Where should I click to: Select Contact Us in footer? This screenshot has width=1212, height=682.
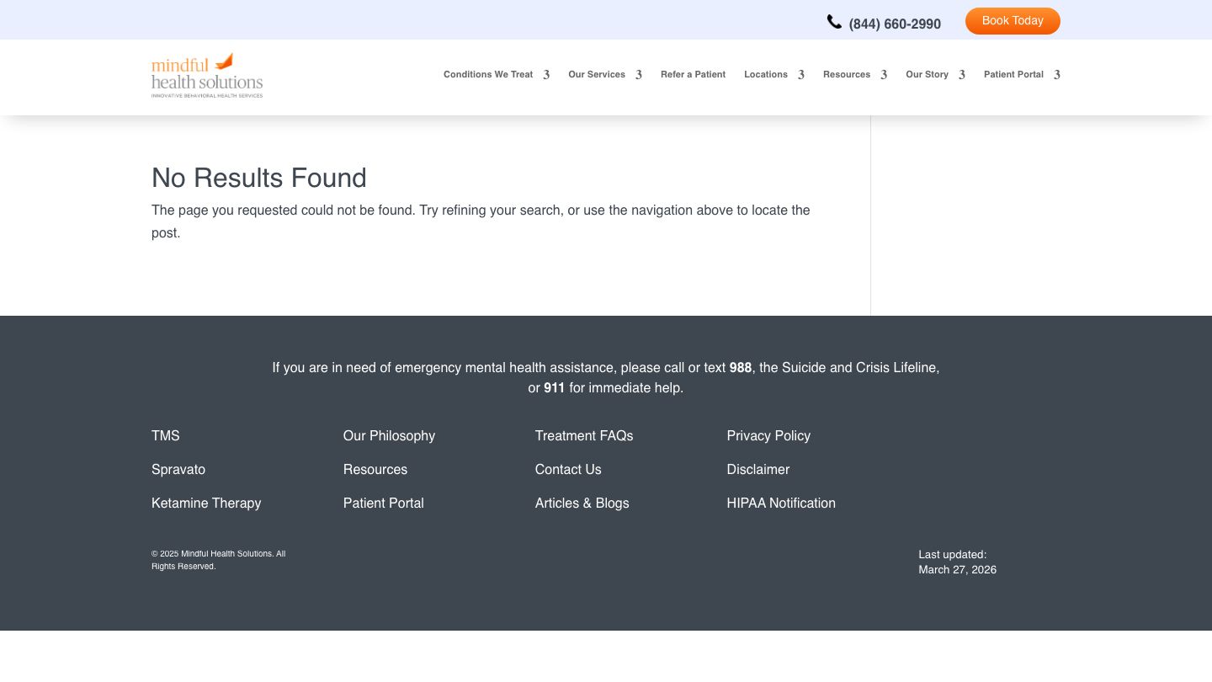[568, 470]
